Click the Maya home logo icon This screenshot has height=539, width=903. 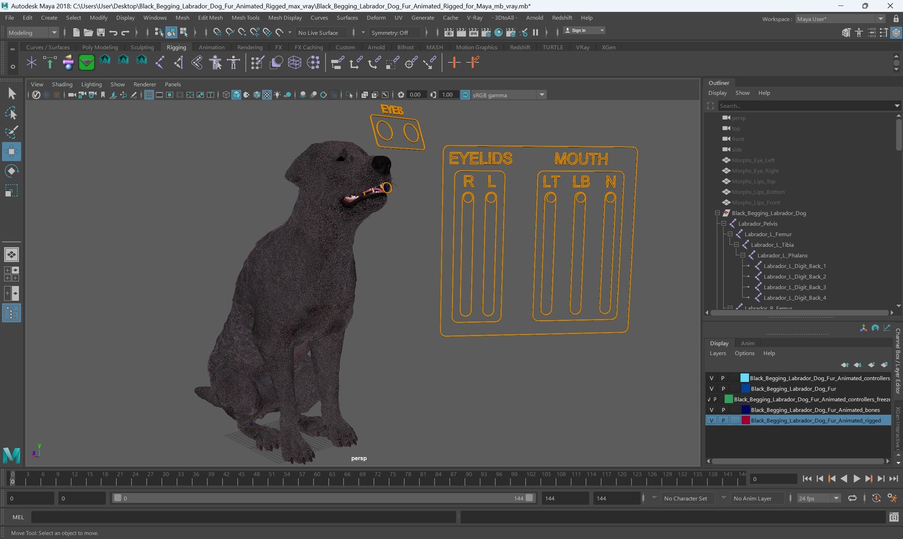pos(11,455)
